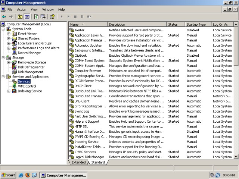The height and width of the screenshot is (179, 239).
Task: Click the IPSEC Services gear icon
Action: [x=72, y=152]
